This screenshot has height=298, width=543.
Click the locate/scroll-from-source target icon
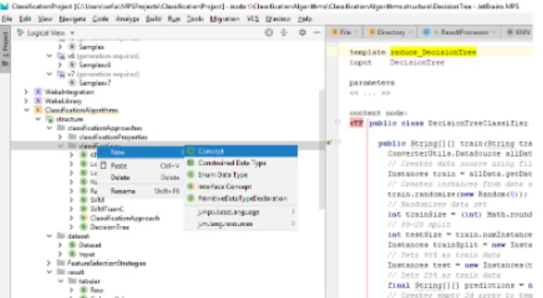(269, 32)
